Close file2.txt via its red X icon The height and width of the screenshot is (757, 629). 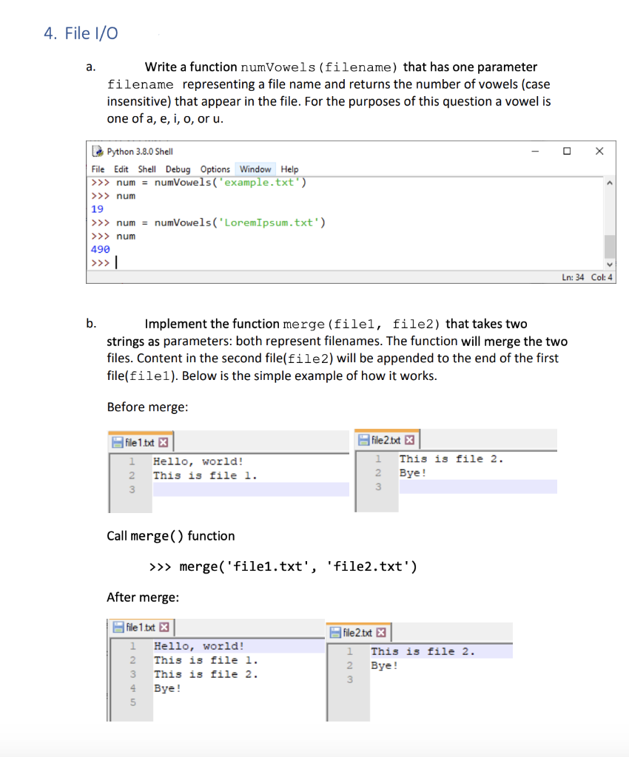[x=408, y=438]
